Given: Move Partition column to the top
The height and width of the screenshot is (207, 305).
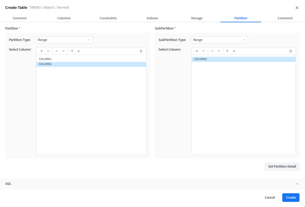Looking at the screenshot, I should point(72,51).
